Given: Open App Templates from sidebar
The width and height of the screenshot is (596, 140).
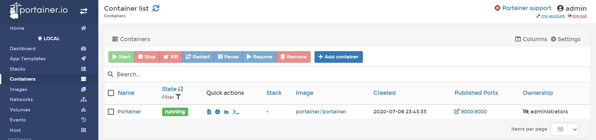Looking at the screenshot, I should click(x=28, y=59).
